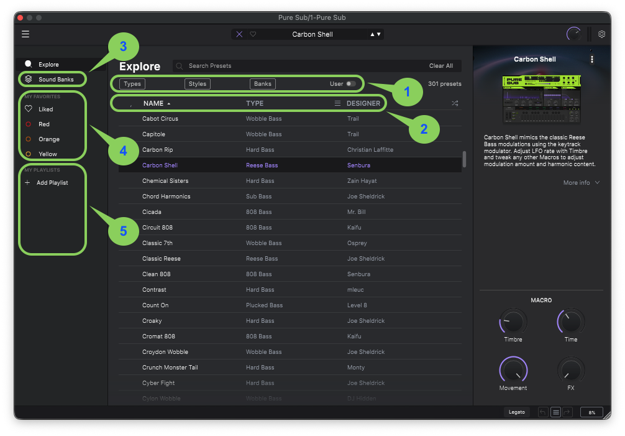Click the search magnifier icon
The image size is (625, 436).
180,66
